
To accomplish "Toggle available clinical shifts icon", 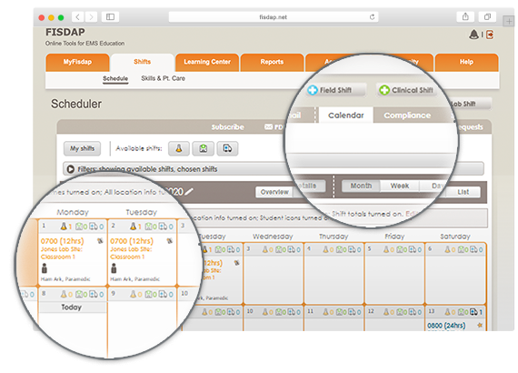I will coord(204,148).
